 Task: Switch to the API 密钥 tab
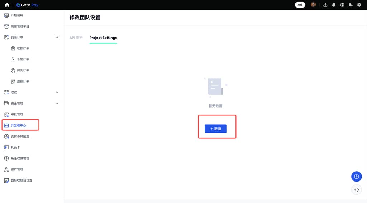[x=76, y=38]
